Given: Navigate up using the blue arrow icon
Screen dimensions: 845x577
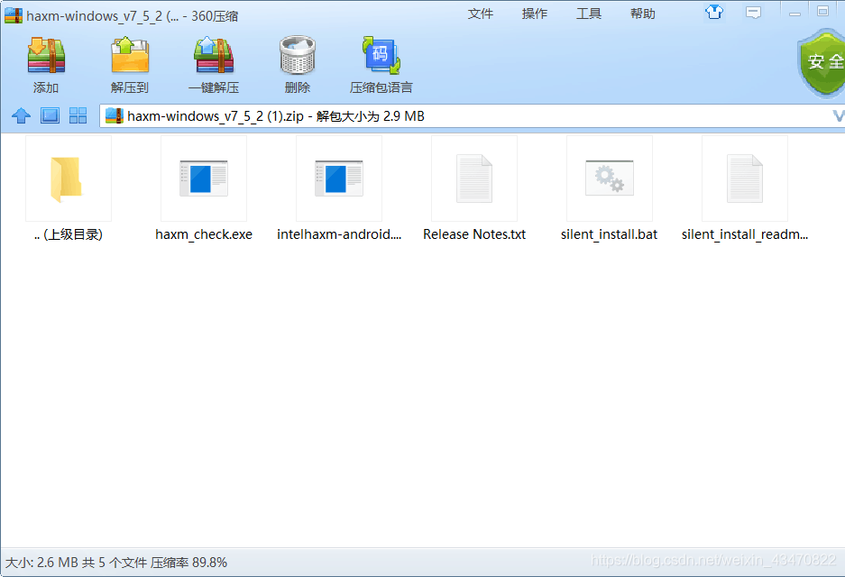Looking at the screenshot, I should click(20, 115).
